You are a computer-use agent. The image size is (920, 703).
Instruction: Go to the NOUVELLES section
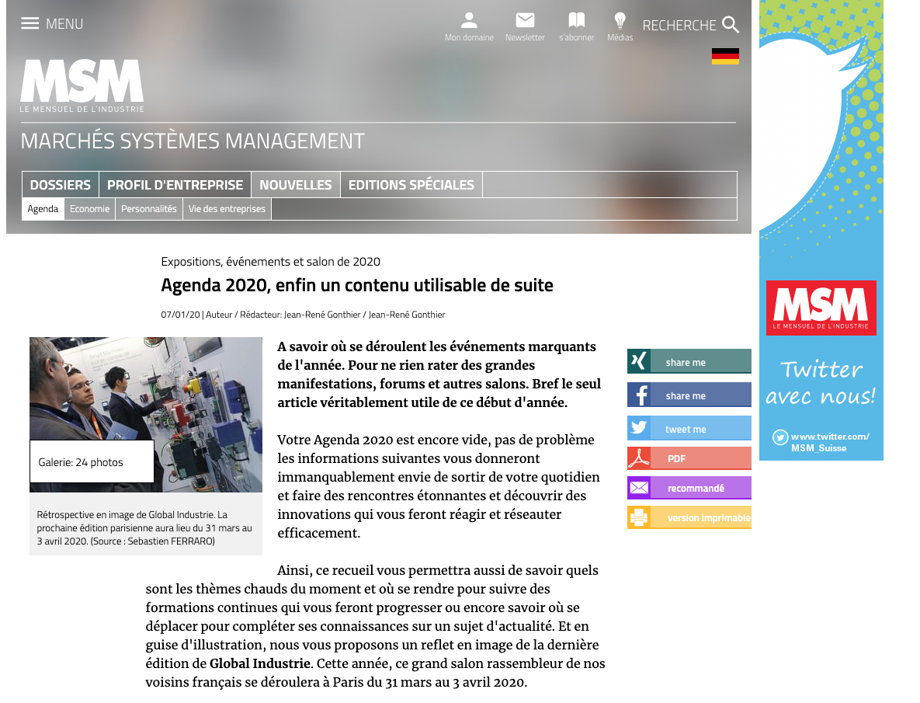coord(295,185)
